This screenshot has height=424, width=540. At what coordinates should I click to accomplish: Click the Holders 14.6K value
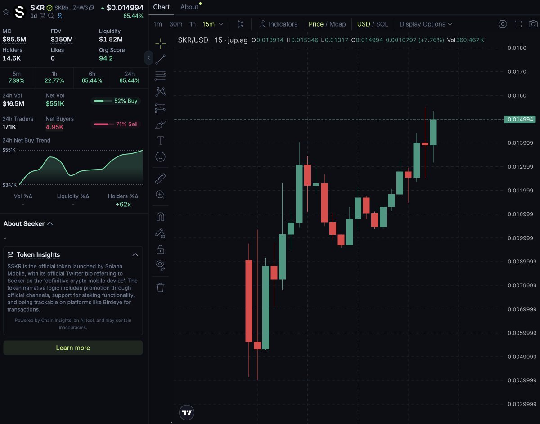pyautogui.click(x=12, y=58)
